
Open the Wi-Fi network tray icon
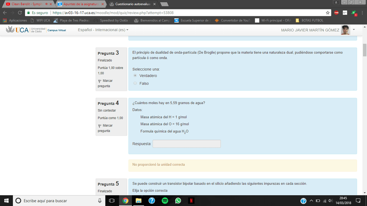[x=325, y=201]
